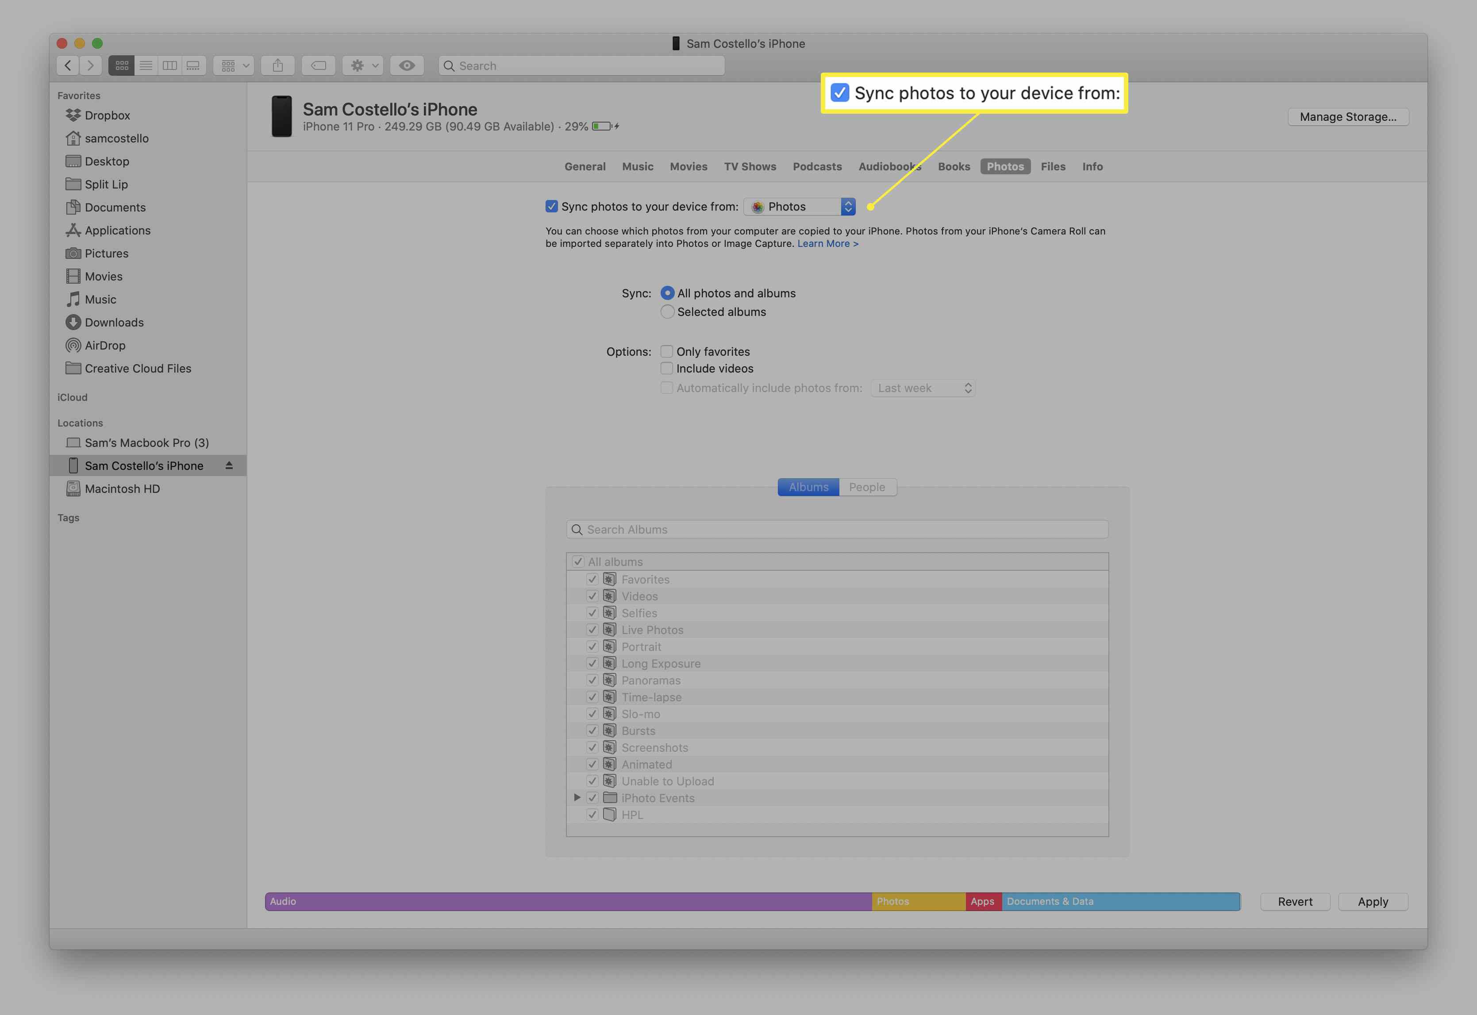Image resolution: width=1477 pixels, height=1015 pixels.
Task: Switch to the Movies tab
Action: pyautogui.click(x=688, y=167)
